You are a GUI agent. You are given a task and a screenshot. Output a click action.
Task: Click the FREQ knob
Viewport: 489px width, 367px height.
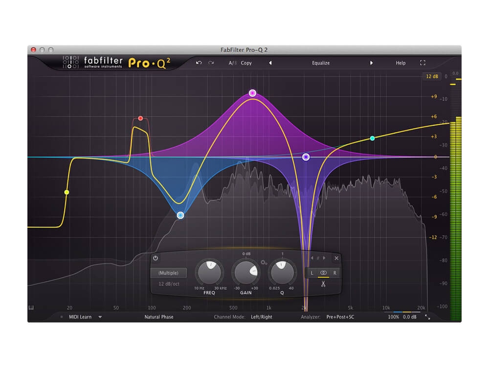pos(210,272)
